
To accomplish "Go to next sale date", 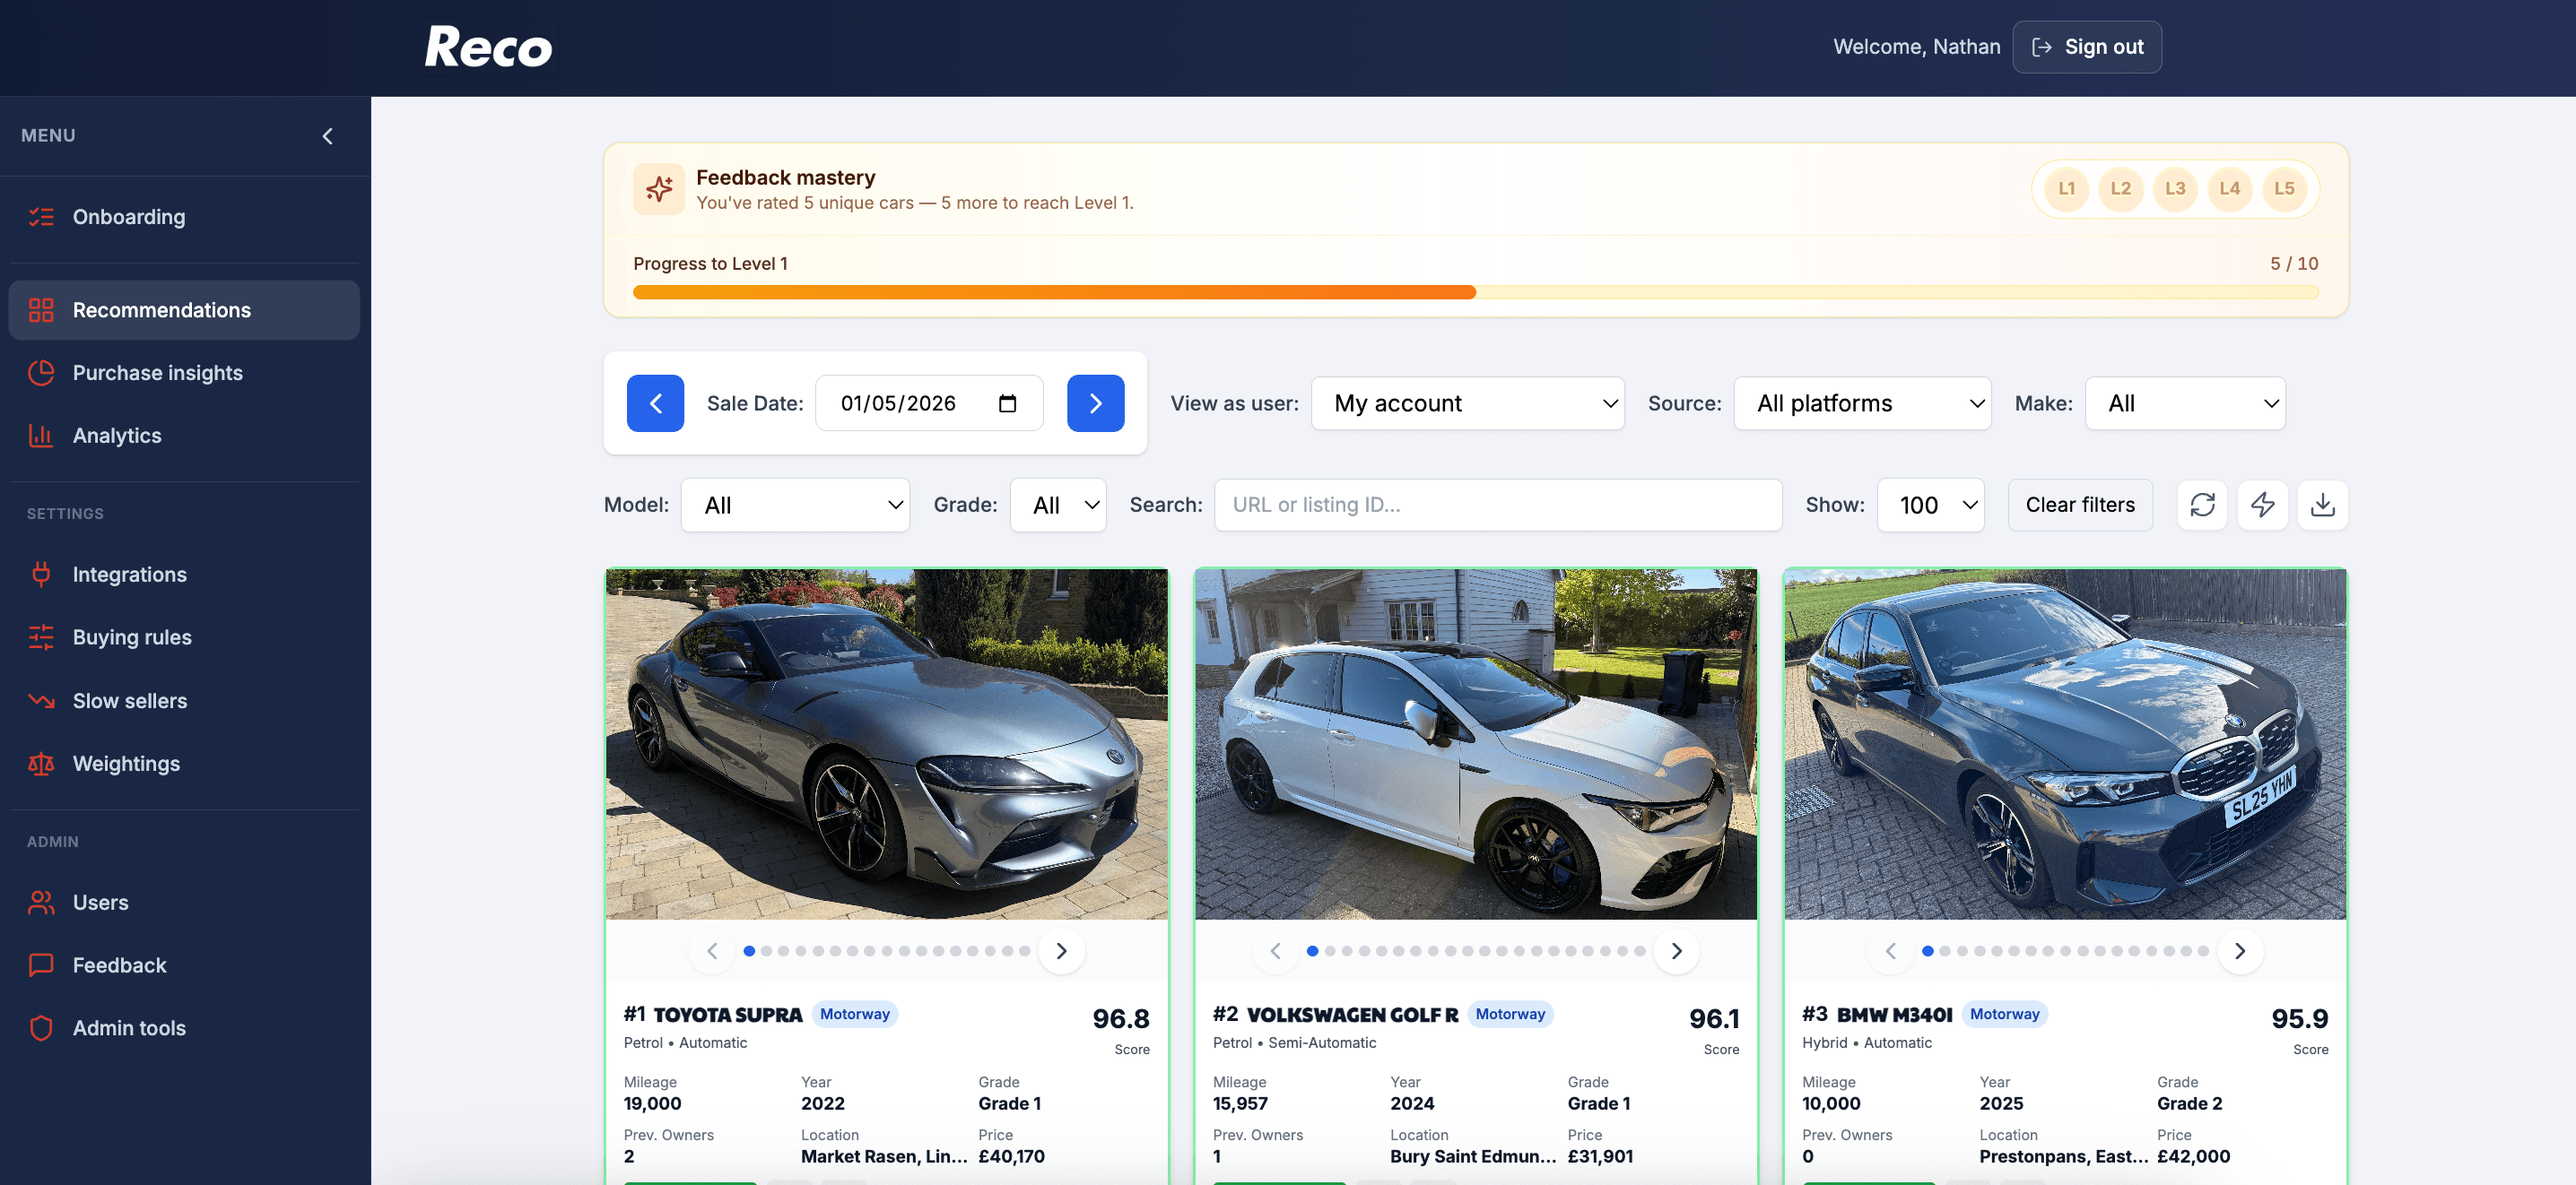I will pos(1095,403).
